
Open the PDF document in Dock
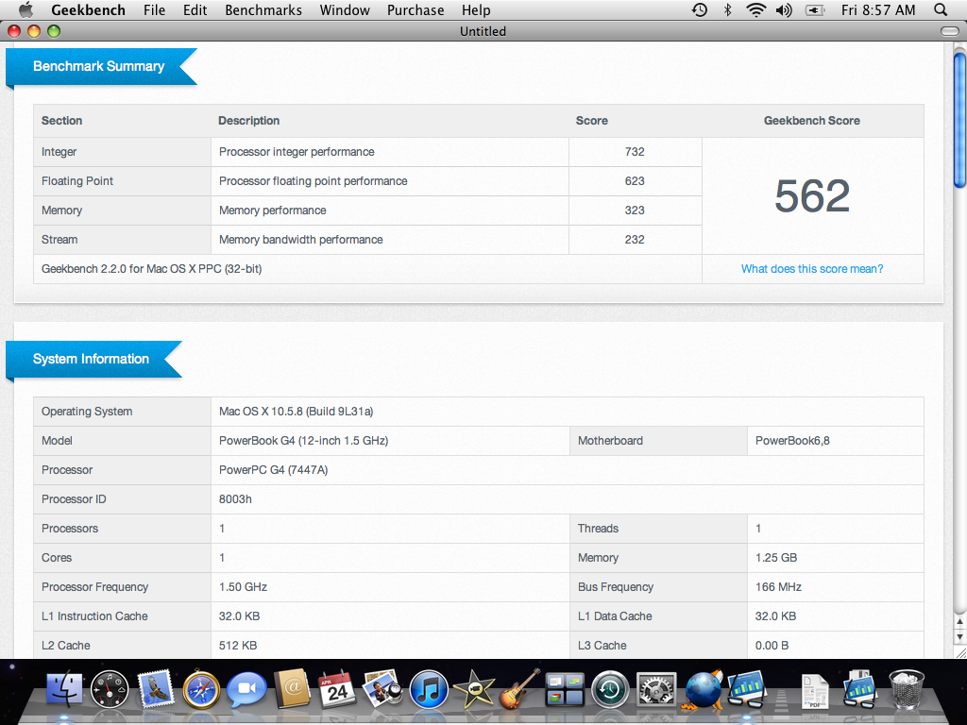point(815,690)
